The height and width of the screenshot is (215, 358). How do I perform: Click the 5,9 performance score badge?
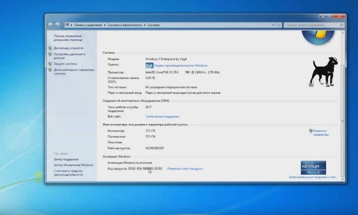(149, 66)
